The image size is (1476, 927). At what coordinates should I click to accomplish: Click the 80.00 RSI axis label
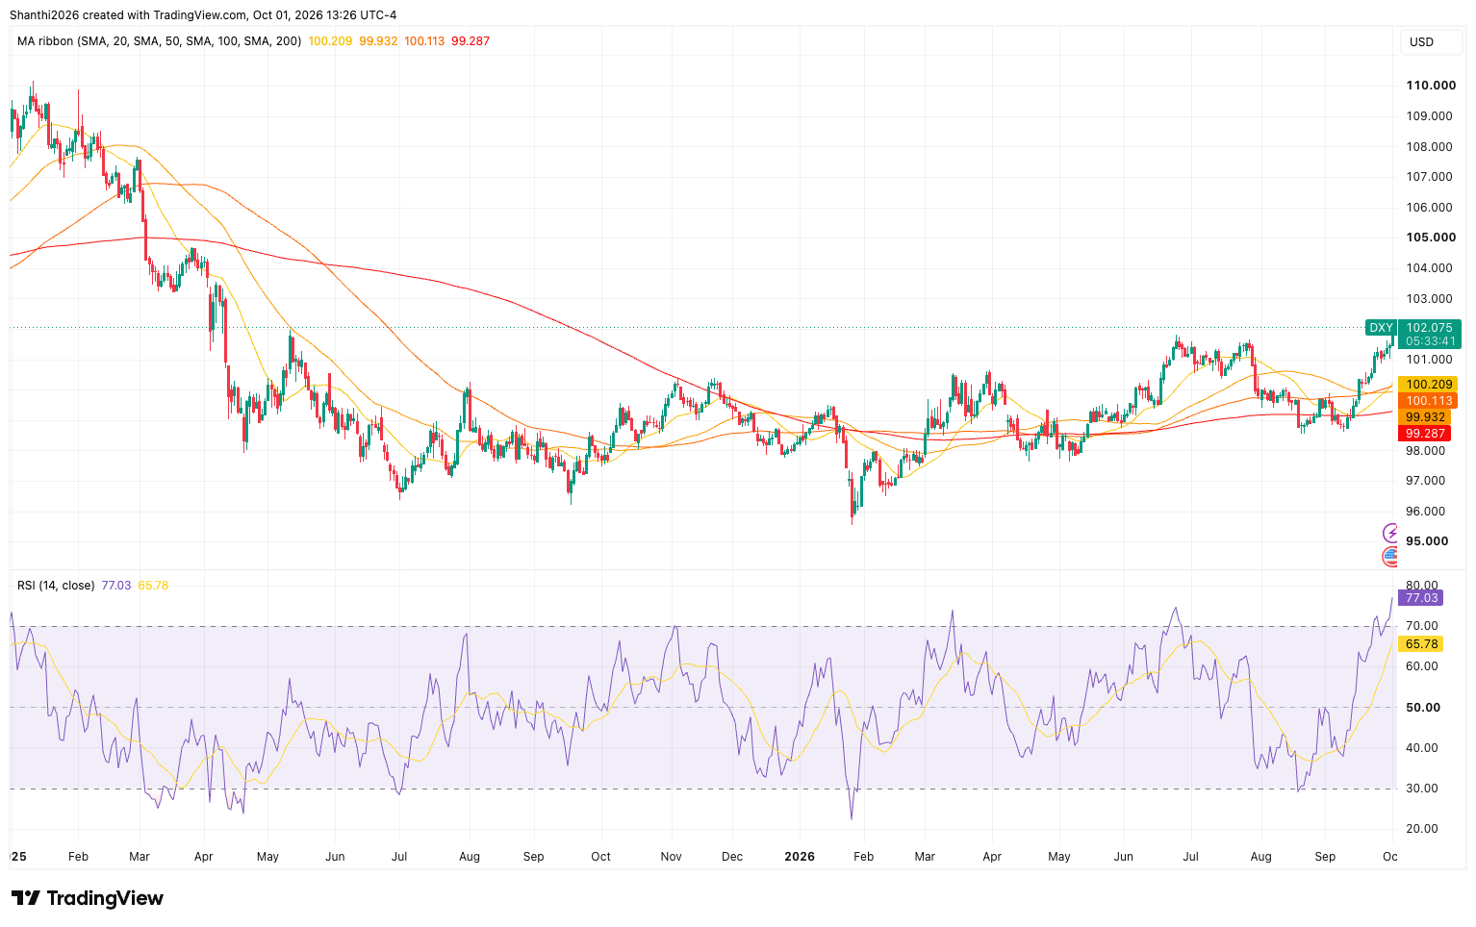tap(1422, 586)
